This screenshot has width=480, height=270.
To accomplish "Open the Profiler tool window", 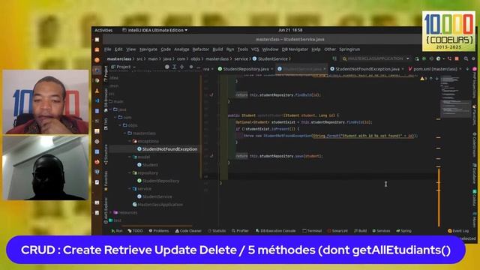I will [240, 231].
